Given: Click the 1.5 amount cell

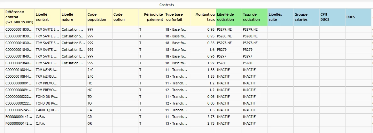Looking at the screenshot, I should click(203, 110).
